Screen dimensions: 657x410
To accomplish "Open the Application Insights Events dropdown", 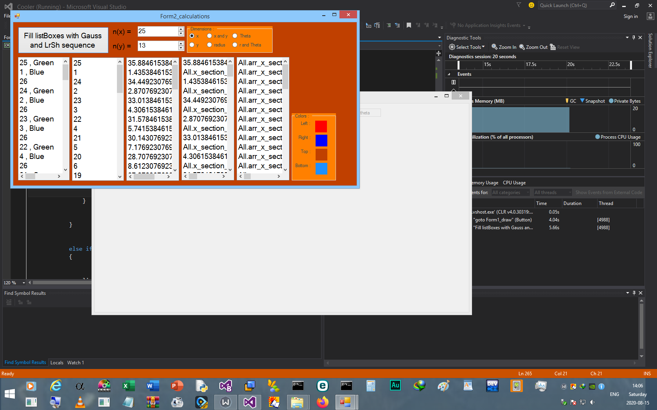I will 524,25.
